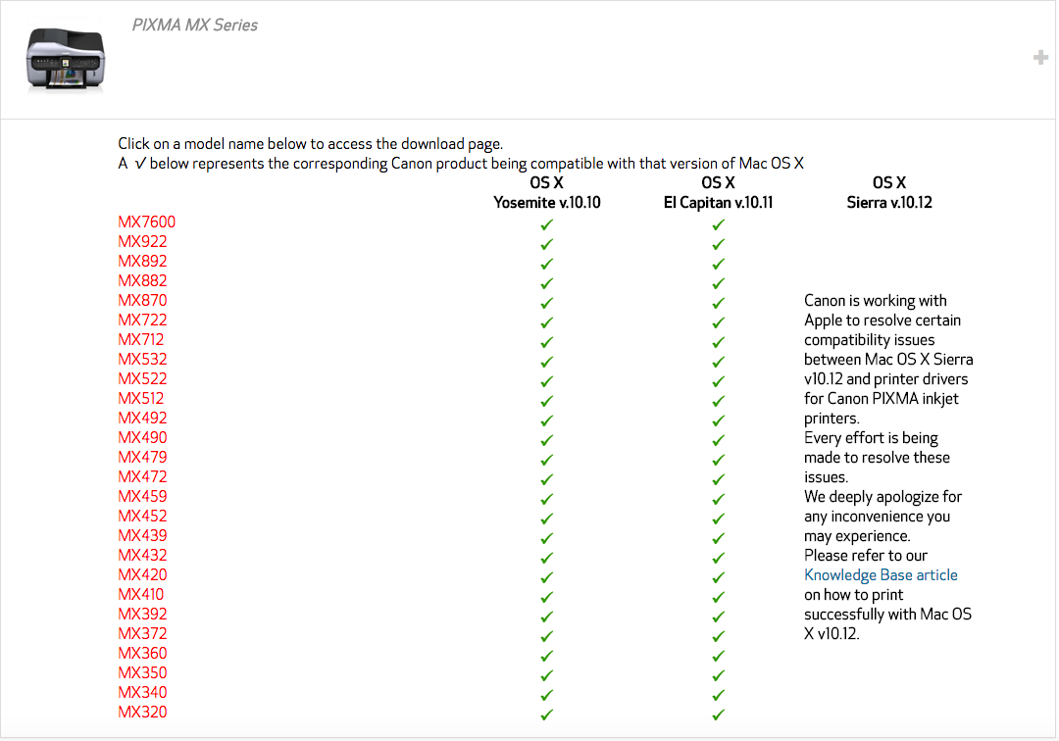Click the Yosemite checkmark beside MX320
This screenshot has width=1059, height=741.
pos(546,714)
